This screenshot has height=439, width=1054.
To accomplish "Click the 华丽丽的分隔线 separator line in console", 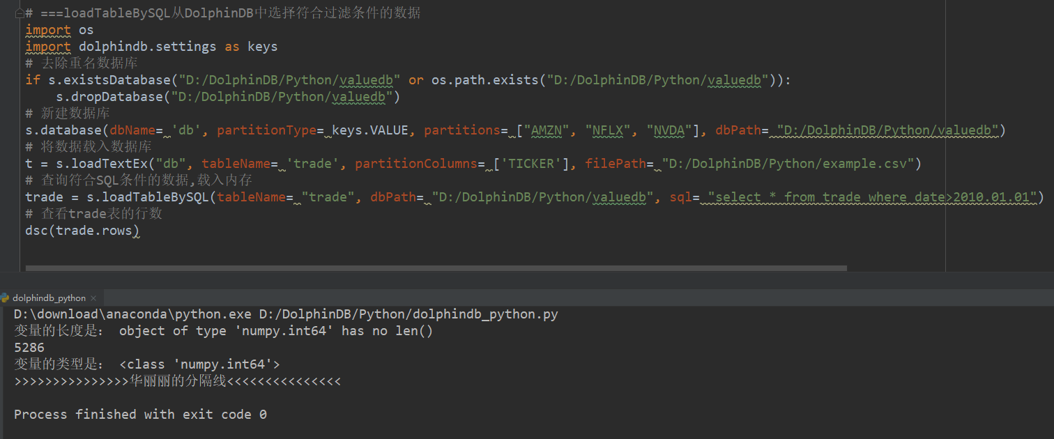I will (x=178, y=380).
